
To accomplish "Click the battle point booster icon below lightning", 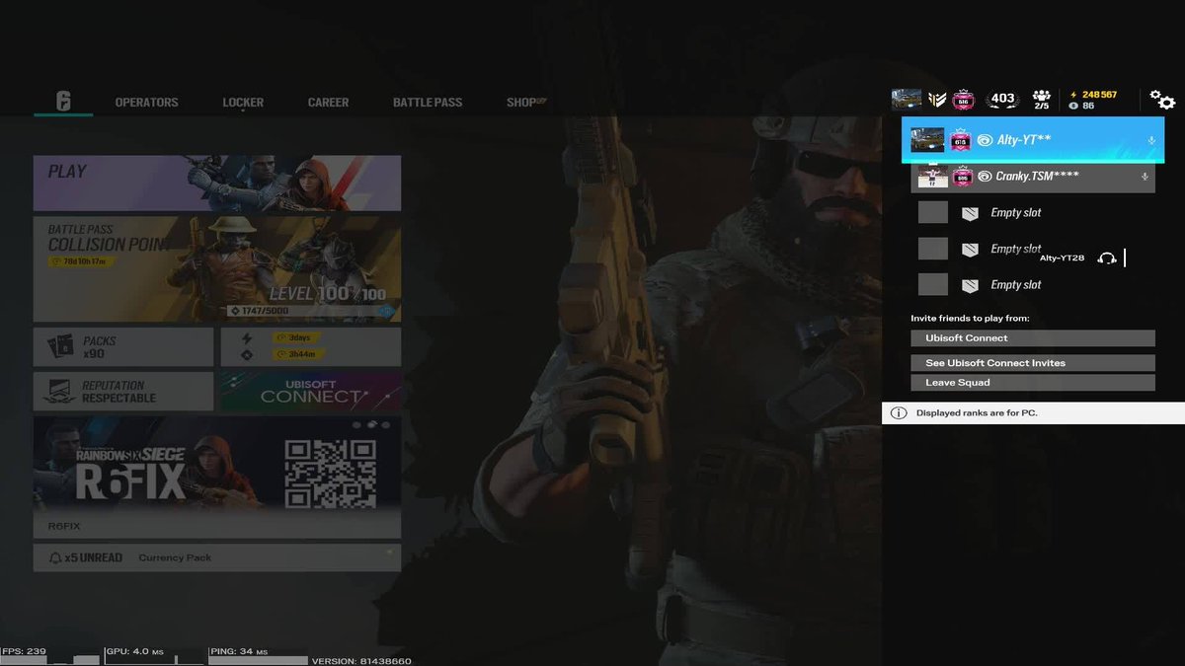I will 248,354.
